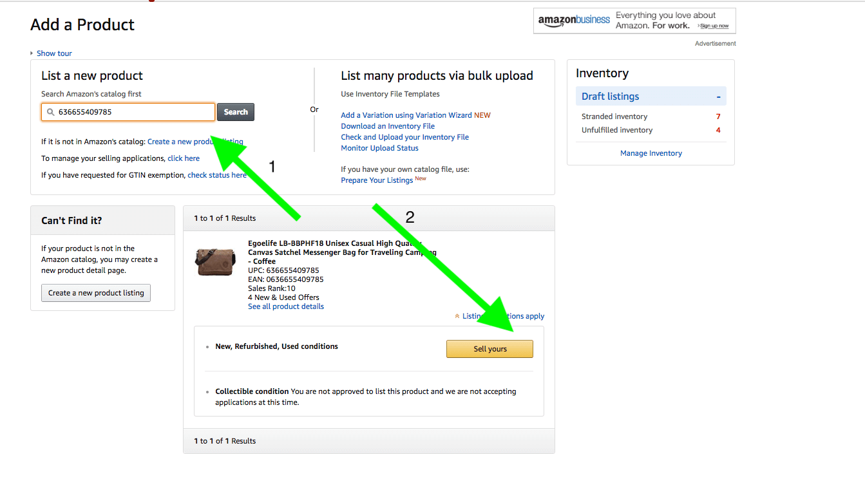865x488 pixels.
Task: Open Add a Variation using Variation Wizard
Action: pos(406,115)
